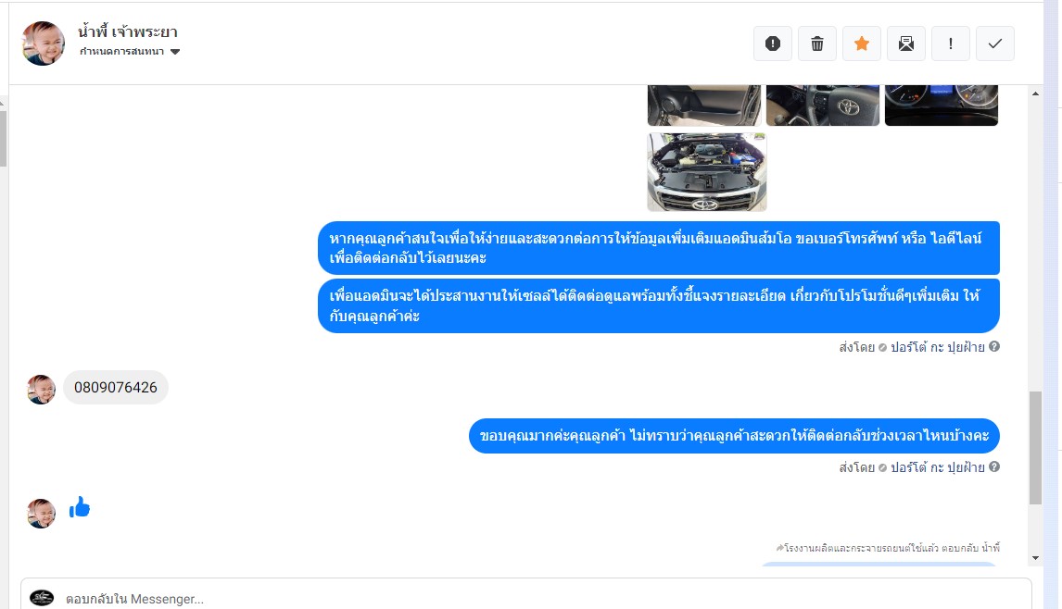Click the chat scrollbar down arrow
1062x609 pixels.
point(1035,558)
